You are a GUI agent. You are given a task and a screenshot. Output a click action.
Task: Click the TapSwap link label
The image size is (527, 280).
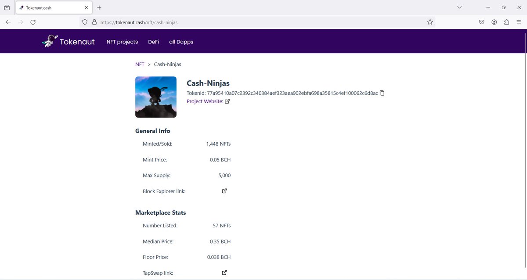click(158, 273)
